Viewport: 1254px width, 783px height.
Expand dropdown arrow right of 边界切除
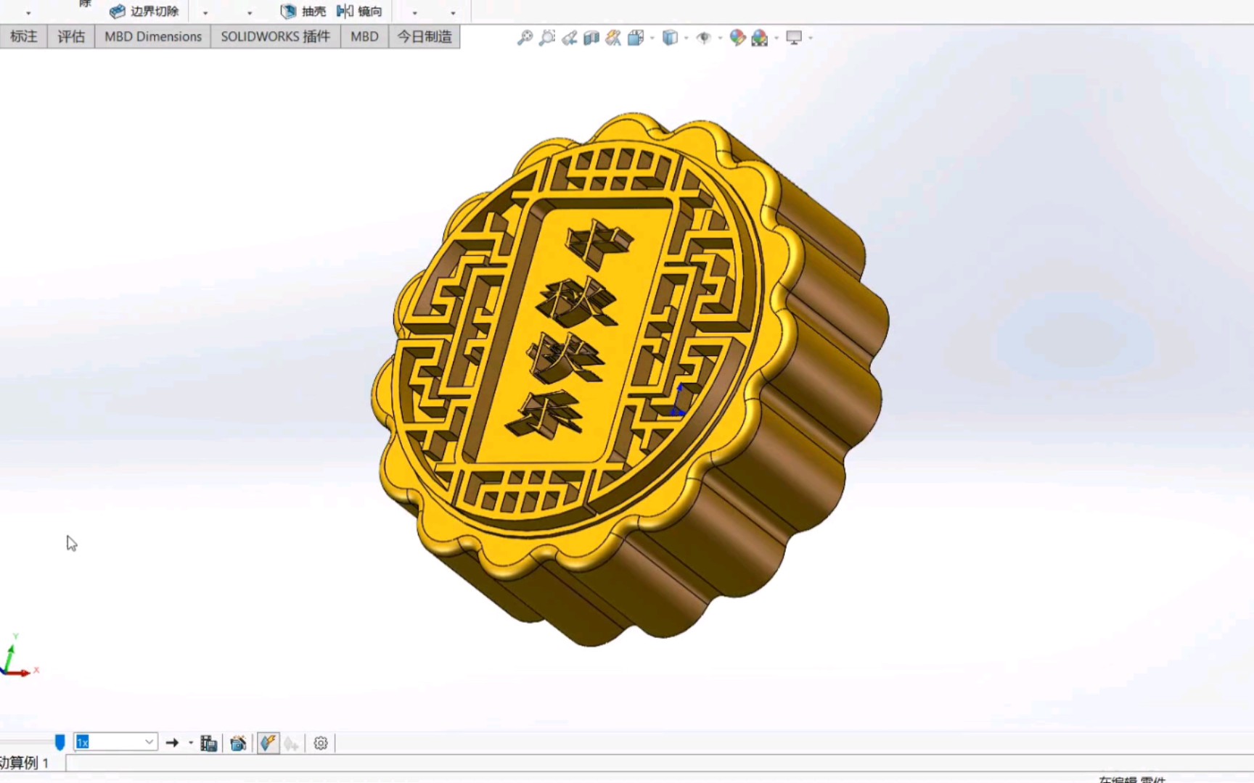tap(205, 12)
